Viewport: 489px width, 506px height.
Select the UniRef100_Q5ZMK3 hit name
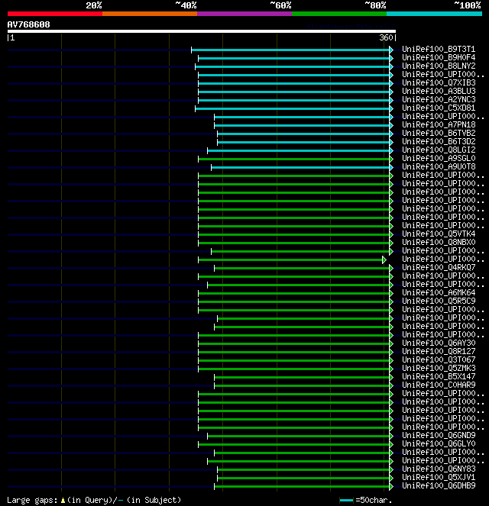439,368
